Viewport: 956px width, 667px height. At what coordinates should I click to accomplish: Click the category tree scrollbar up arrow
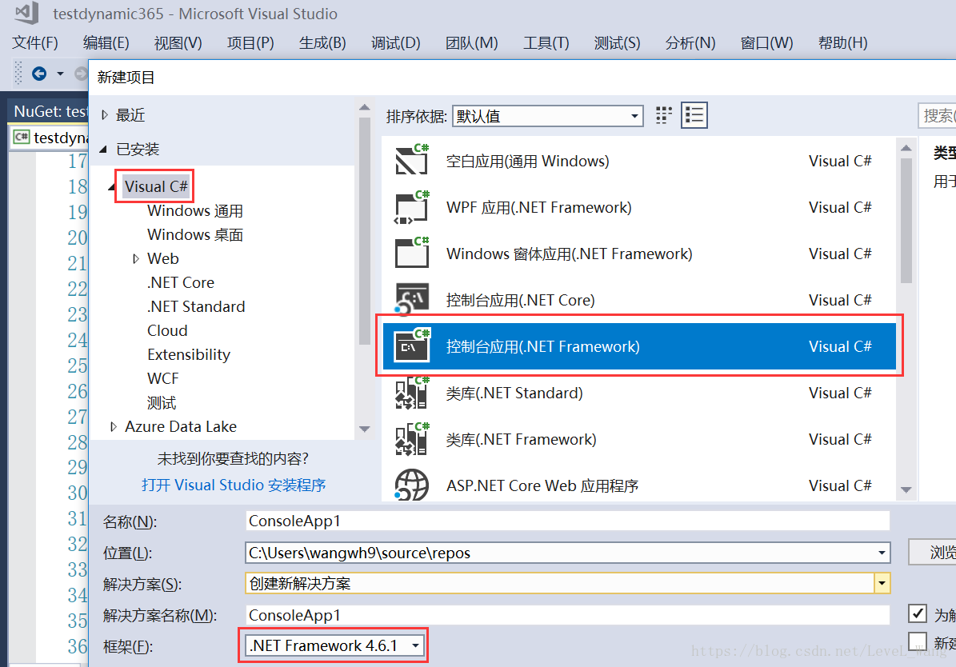365,107
